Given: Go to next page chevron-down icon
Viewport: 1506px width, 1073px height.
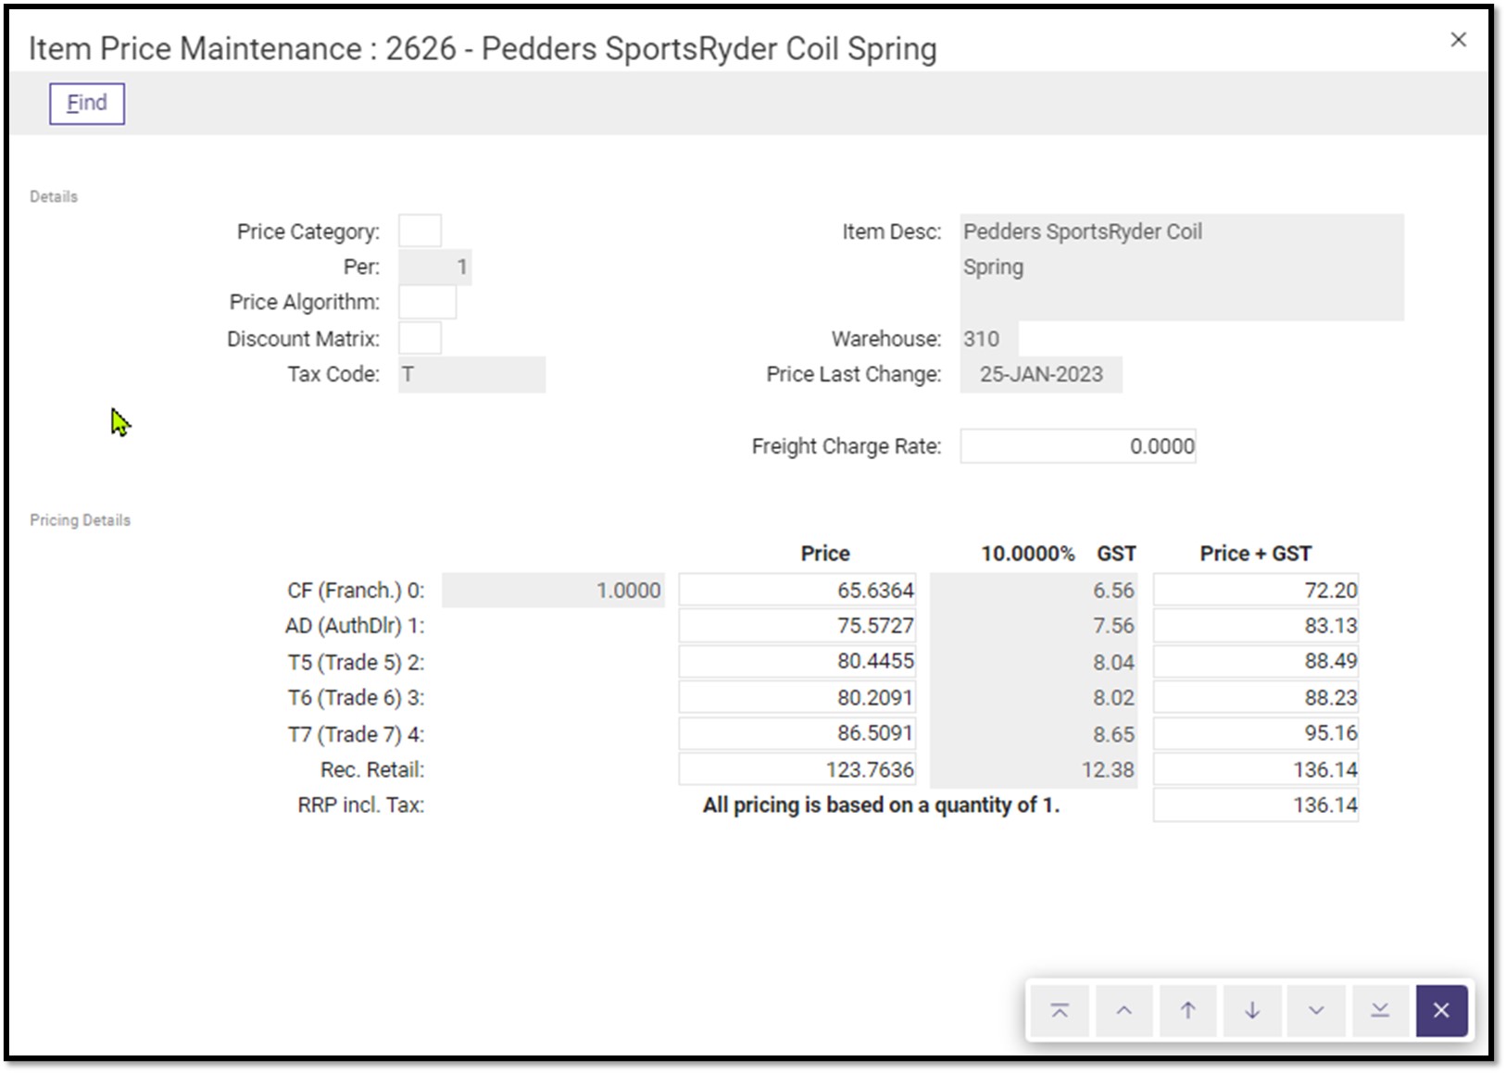Looking at the screenshot, I should (x=1315, y=1010).
